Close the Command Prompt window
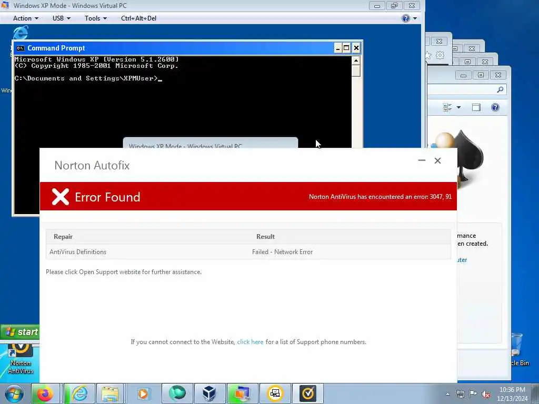This screenshot has width=539, height=404. point(356,48)
